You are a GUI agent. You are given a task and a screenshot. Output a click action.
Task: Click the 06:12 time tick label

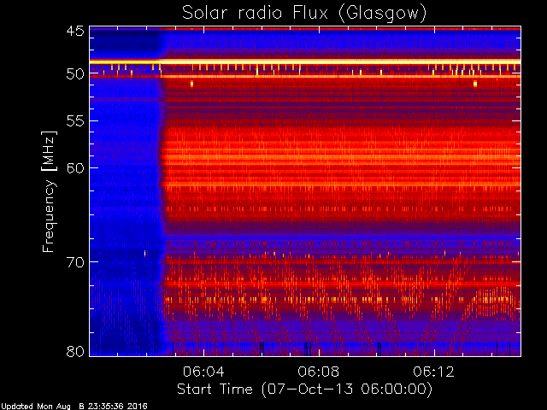[x=433, y=372]
